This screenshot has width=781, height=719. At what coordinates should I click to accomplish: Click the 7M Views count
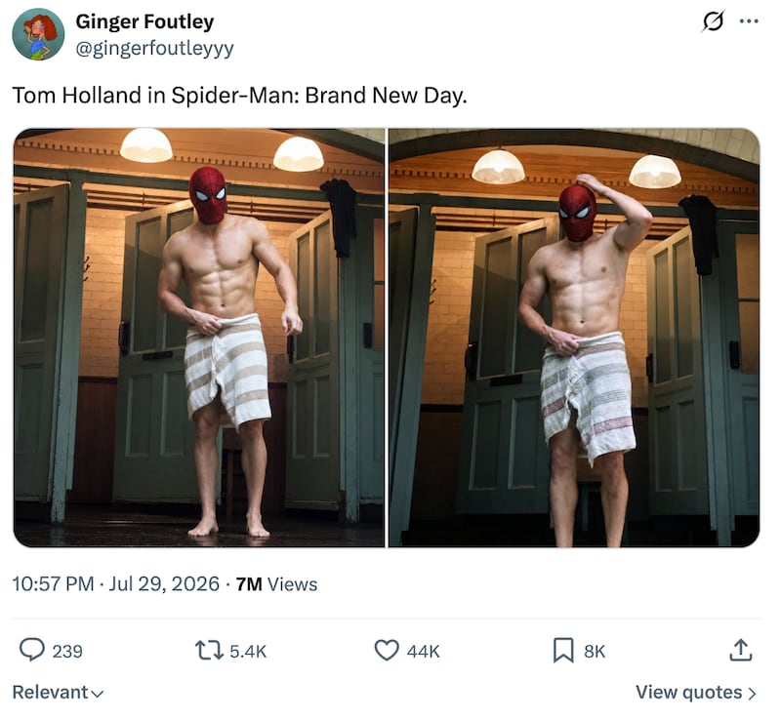(x=276, y=583)
